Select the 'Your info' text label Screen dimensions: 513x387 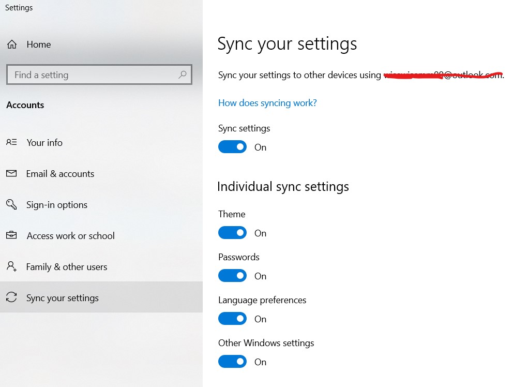coord(44,143)
